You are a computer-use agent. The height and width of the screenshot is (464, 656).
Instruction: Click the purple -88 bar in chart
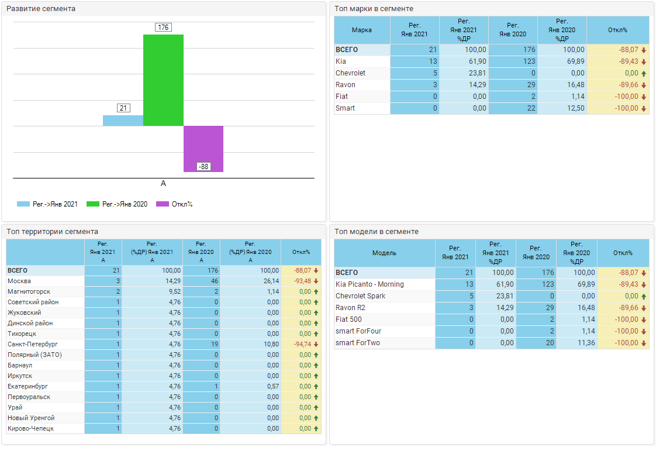[203, 149]
